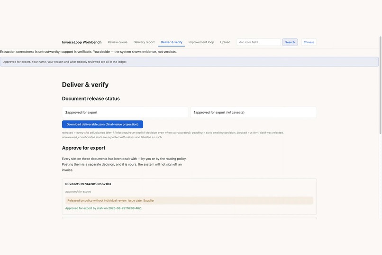Screen dimensions: 382x255
Task: Switch language with the Chinese button
Action: tap(309, 42)
